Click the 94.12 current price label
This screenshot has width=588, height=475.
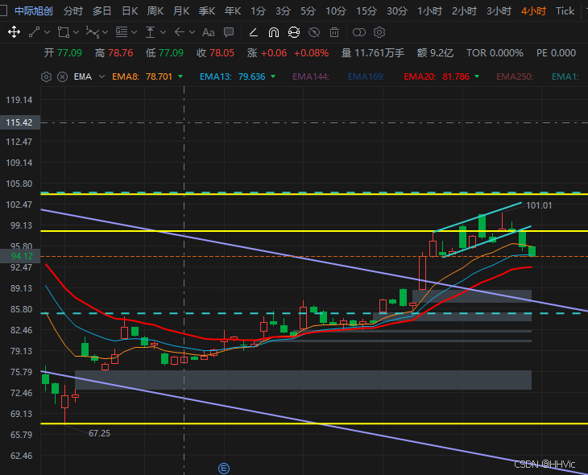20,256
